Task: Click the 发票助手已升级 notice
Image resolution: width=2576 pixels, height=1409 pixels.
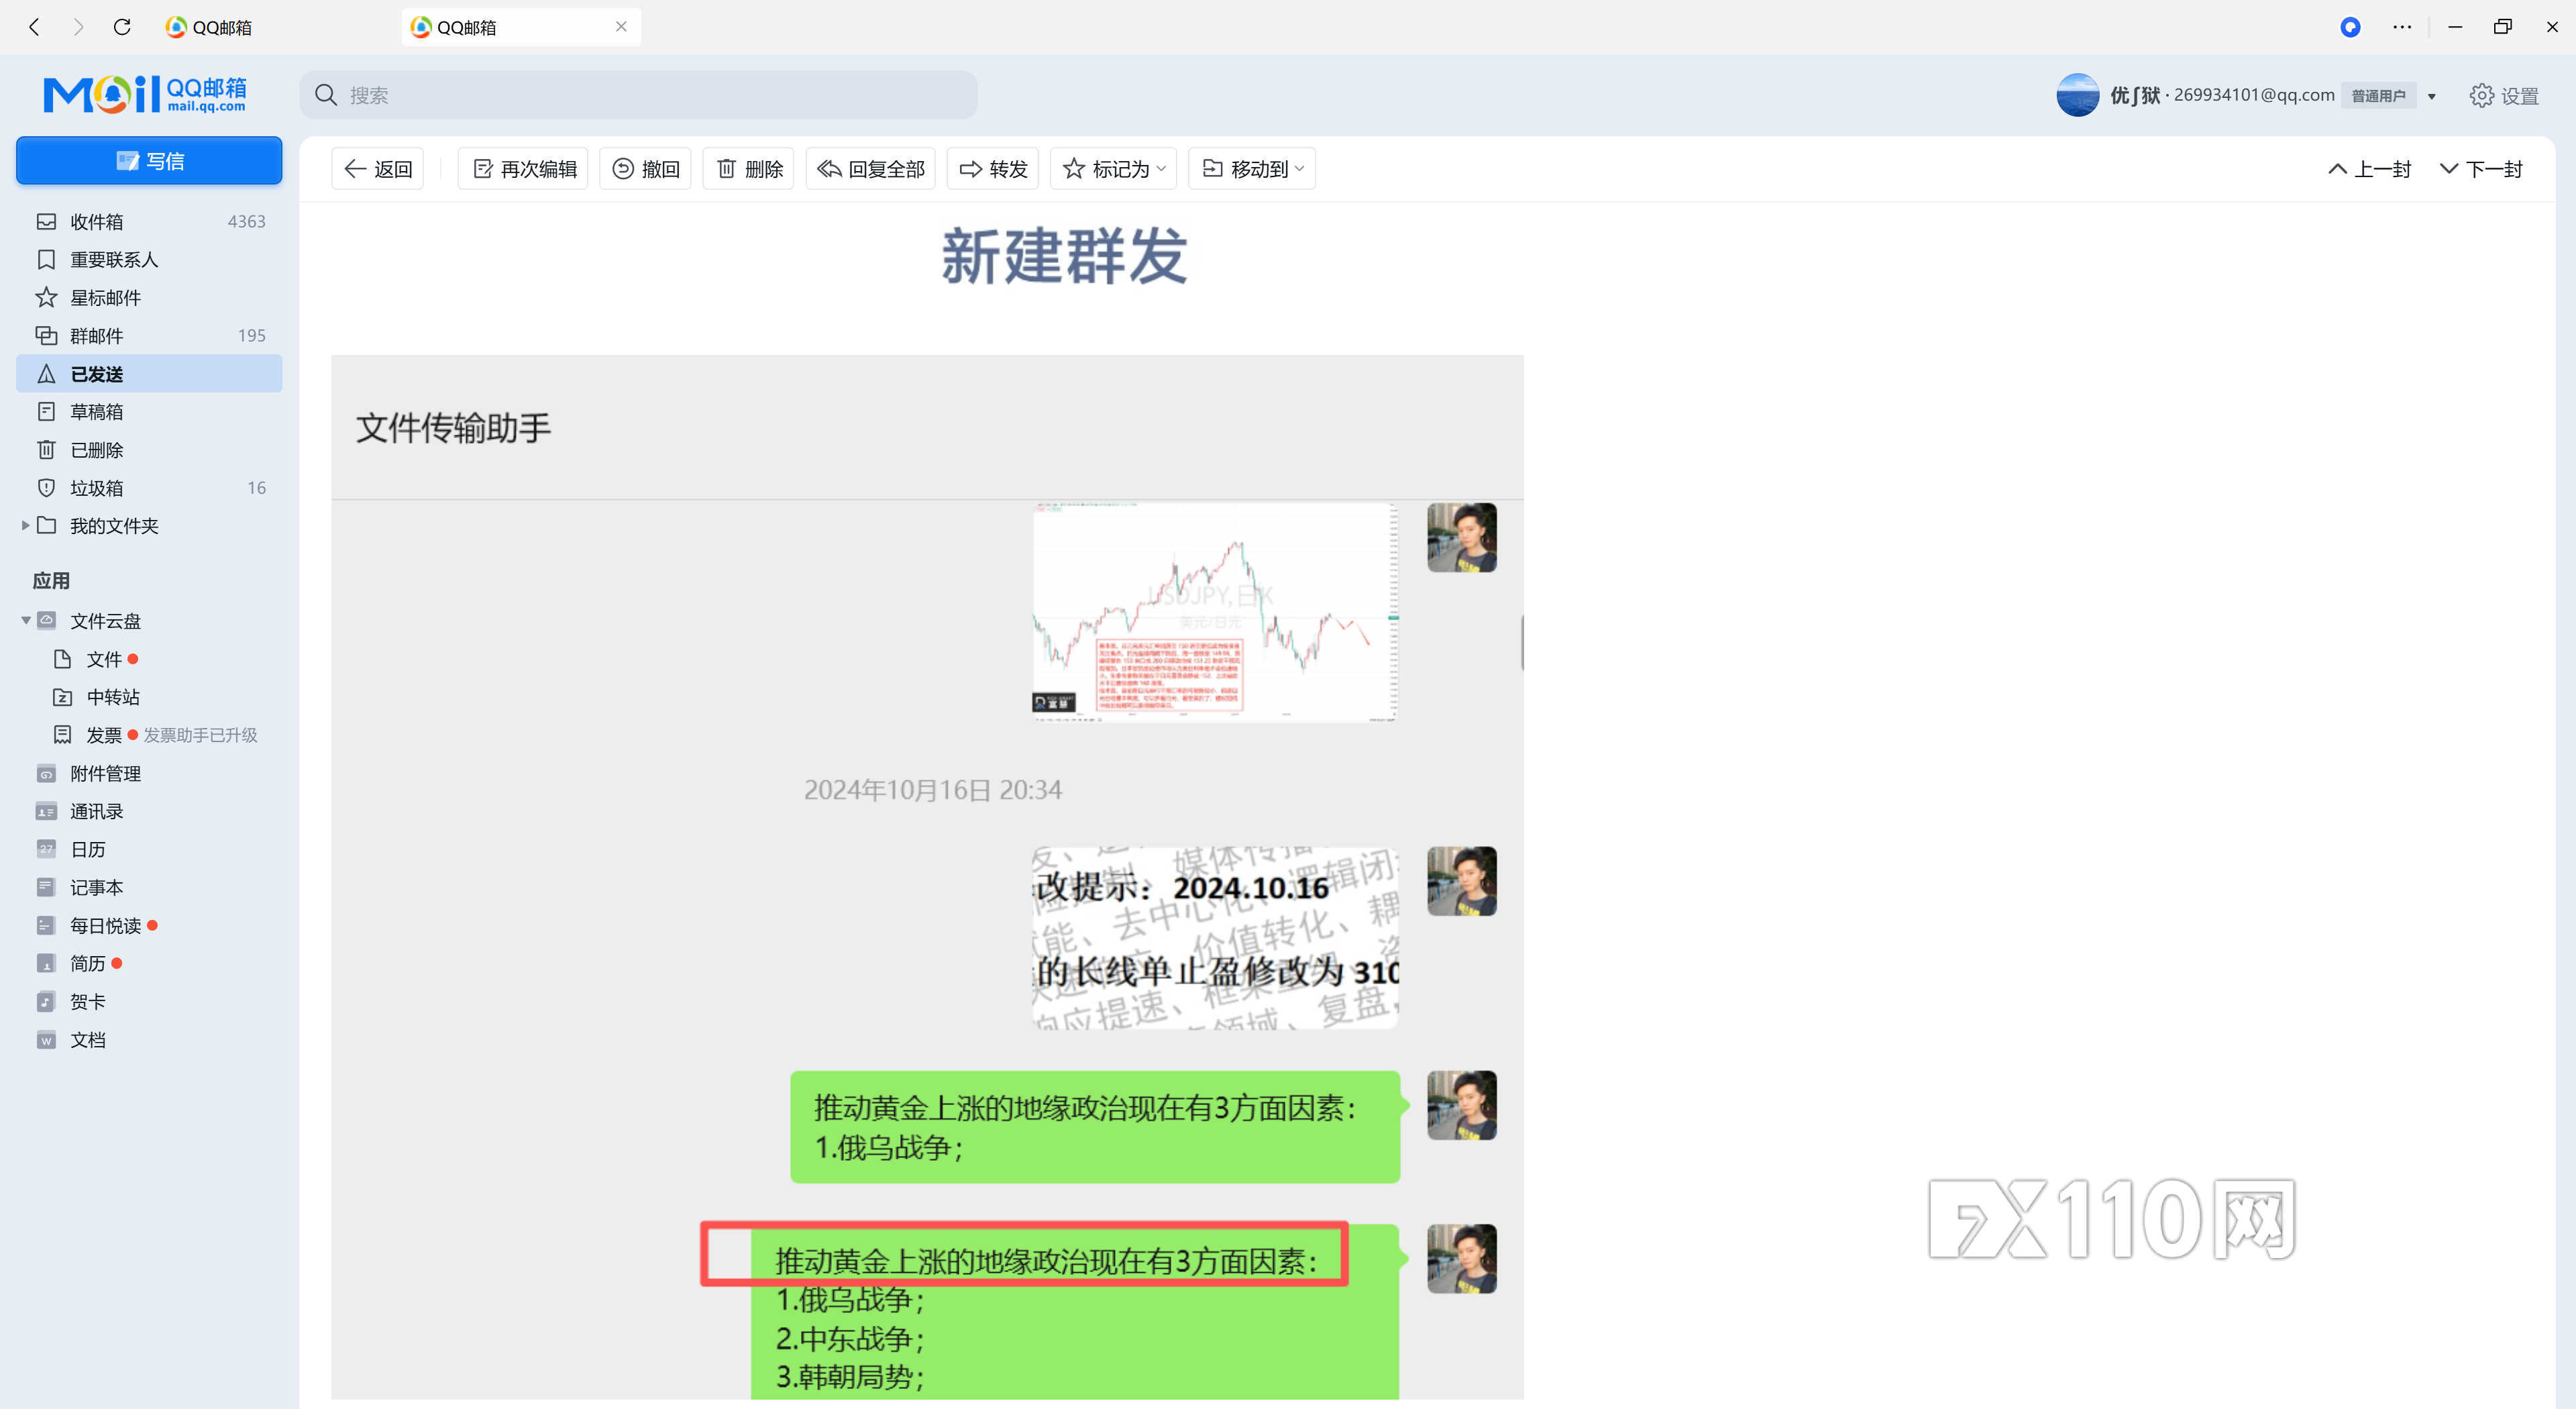Action: coord(200,735)
